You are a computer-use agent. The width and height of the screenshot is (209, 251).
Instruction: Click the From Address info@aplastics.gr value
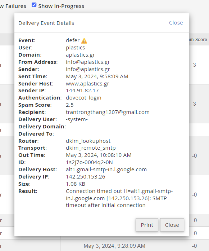88,62
